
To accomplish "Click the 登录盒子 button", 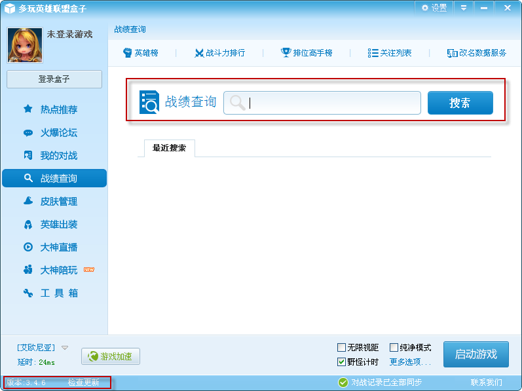I will pyautogui.click(x=54, y=79).
